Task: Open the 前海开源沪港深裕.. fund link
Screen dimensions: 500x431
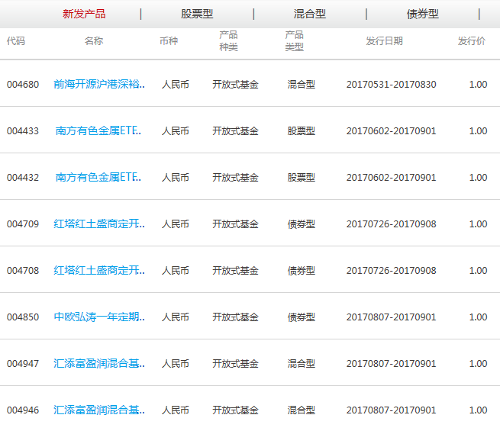Action: (x=99, y=84)
